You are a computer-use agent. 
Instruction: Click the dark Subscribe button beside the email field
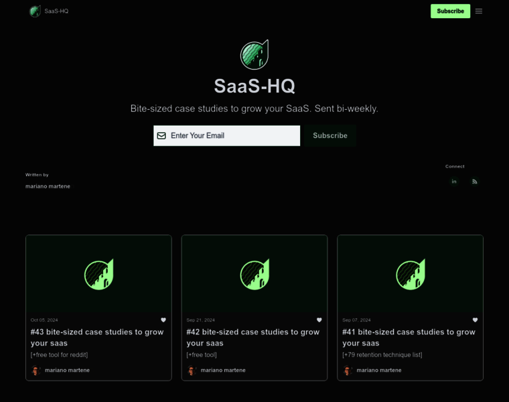pyautogui.click(x=330, y=136)
